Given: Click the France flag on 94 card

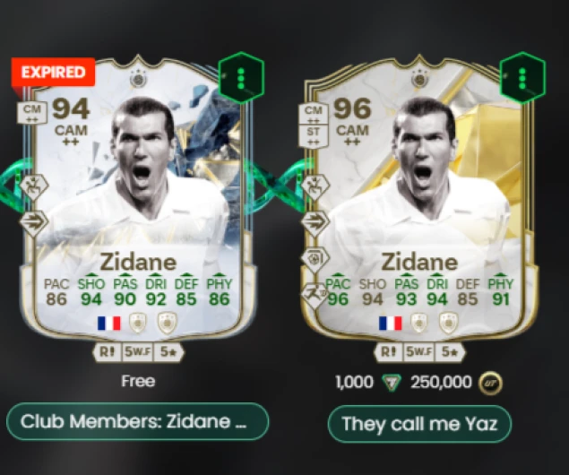Looking at the screenshot, I should [108, 323].
